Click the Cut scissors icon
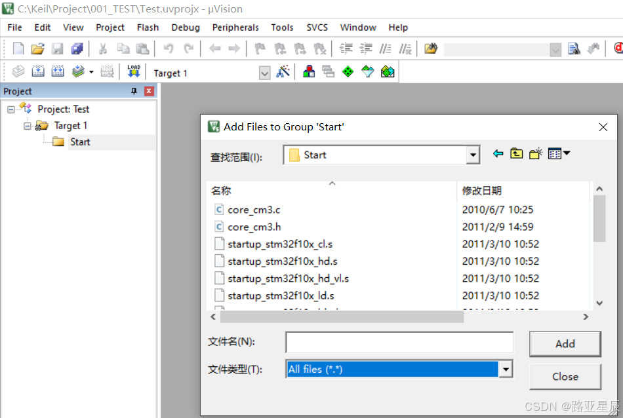 tap(103, 49)
